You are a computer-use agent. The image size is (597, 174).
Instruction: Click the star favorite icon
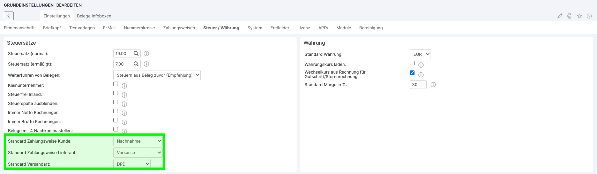pyautogui.click(x=579, y=16)
